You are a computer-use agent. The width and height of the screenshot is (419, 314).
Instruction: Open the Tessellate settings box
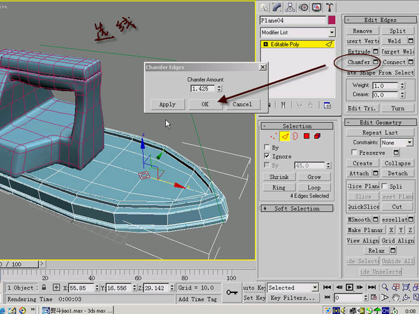pos(411,219)
